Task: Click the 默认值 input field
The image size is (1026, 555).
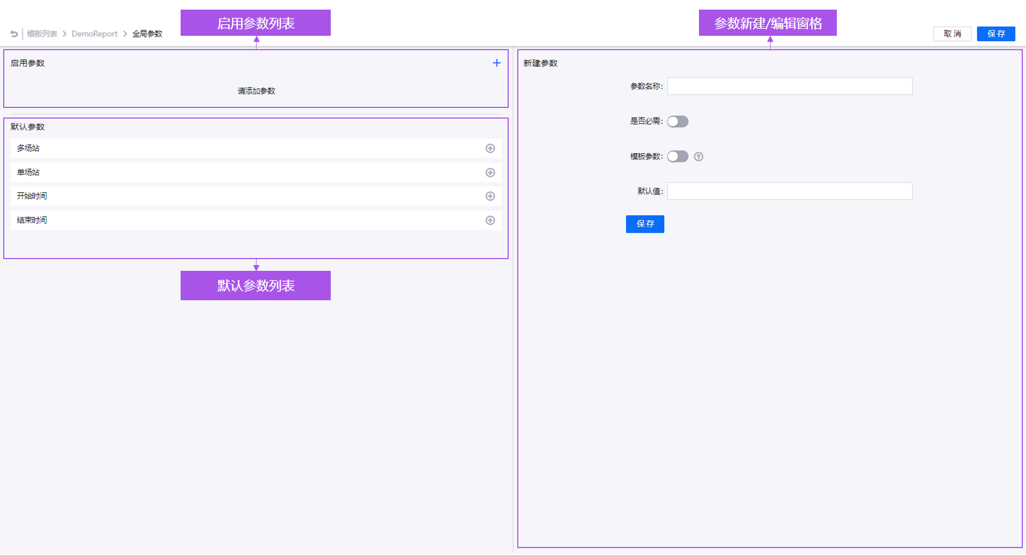Action: click(789, 191)
